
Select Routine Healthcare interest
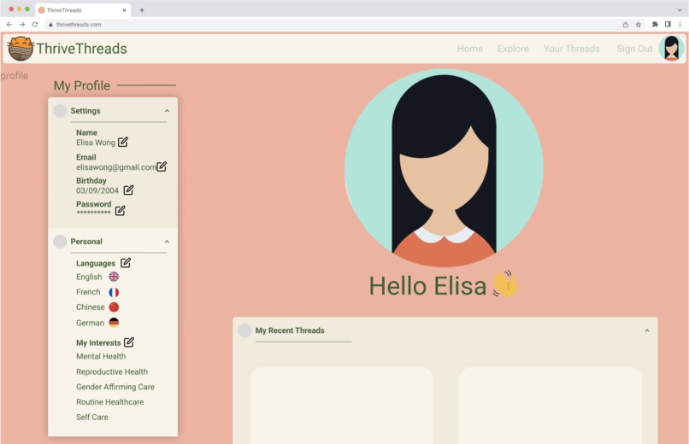point(110,402)
